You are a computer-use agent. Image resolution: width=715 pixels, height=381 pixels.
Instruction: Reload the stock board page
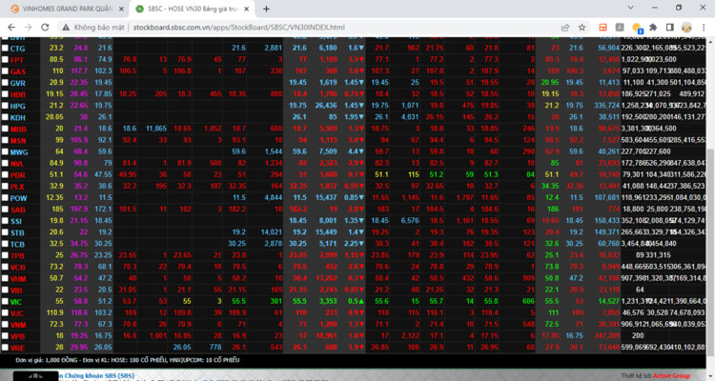45,28
